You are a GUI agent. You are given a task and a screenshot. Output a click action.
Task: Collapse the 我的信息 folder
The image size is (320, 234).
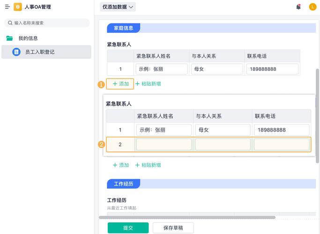28,38
